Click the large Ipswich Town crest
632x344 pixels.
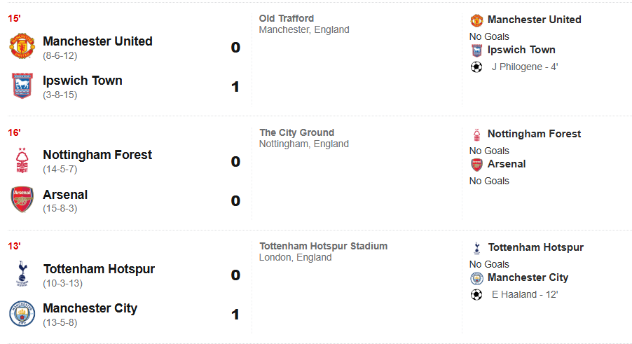click(22, 85)
